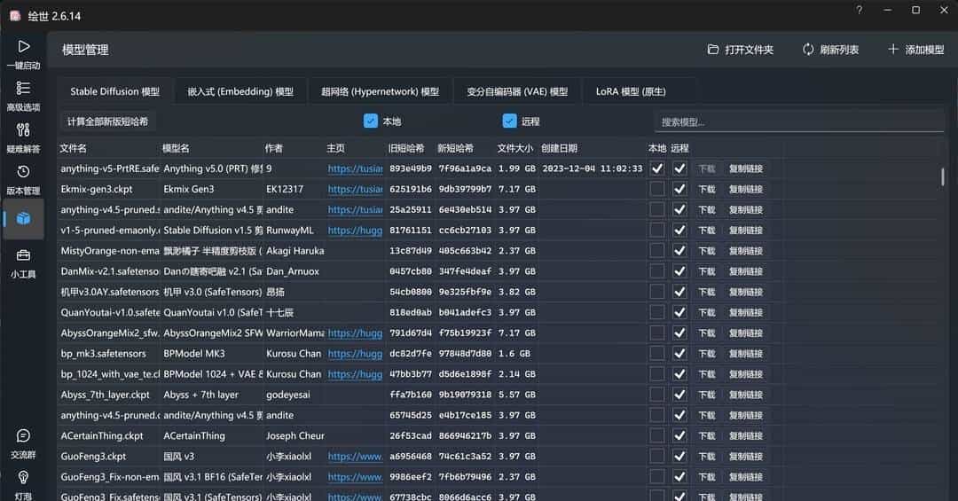The image size is (958, 501).
Task: Uncheck the 本地 filter checkbox
Action: 371,121
